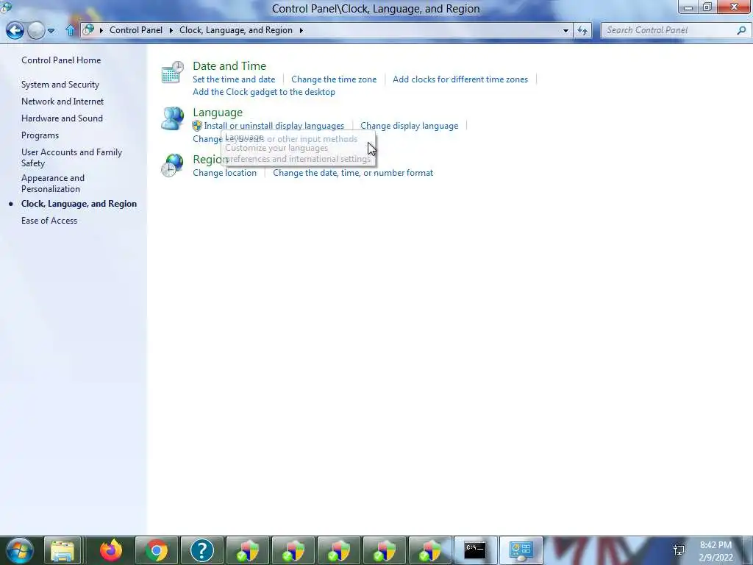
Task: Open the recent pages dropdown arrow
Action: (51, 31)
